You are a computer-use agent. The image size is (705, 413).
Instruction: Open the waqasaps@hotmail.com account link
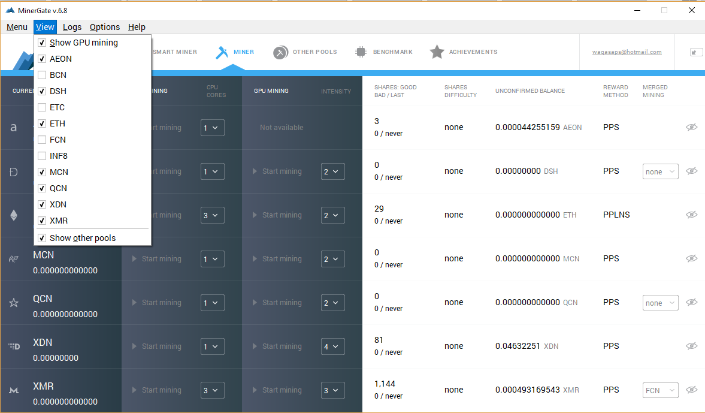[627, 52]
